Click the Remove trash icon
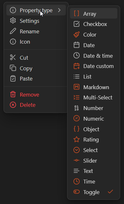The width and height of the screenshot is (124, 204). pyautogui.click(x=13, y=94)
